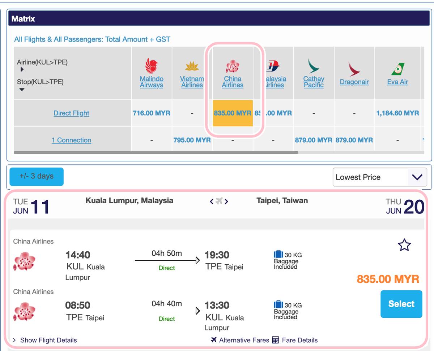
Task: Click the baggage icon for the 08:50 flight
Action: pyautogui.click(x=278, y=305)
